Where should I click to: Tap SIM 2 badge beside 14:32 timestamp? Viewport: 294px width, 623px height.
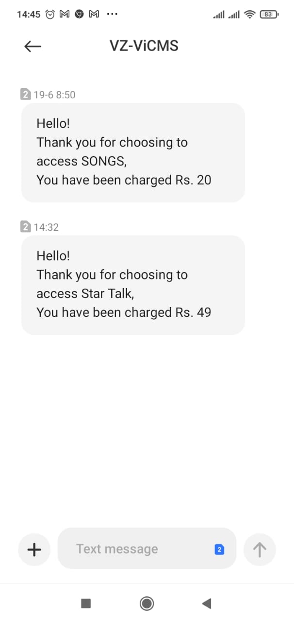coord(26,227)
